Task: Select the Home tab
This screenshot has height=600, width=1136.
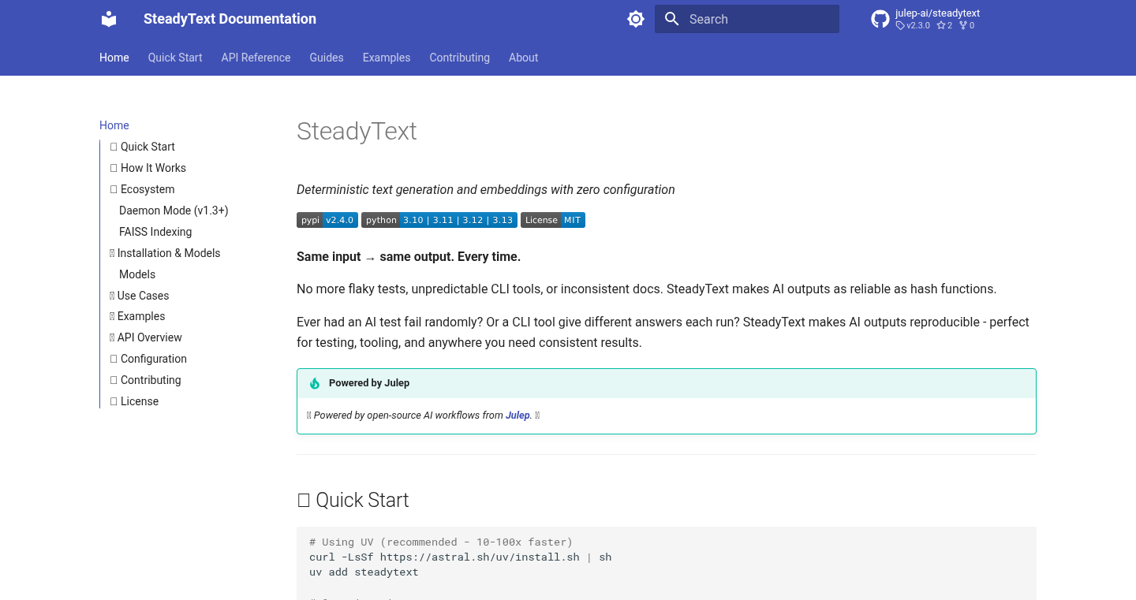Action: pos(114,58)
